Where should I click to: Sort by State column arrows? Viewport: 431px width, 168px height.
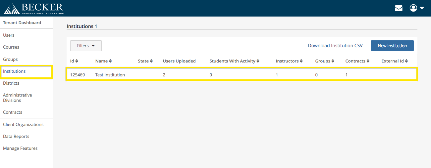pos(151,61)
